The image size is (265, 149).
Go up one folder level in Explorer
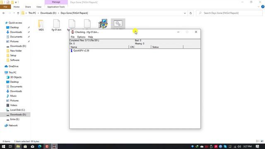pyautogui.click(x=18, y=13)
